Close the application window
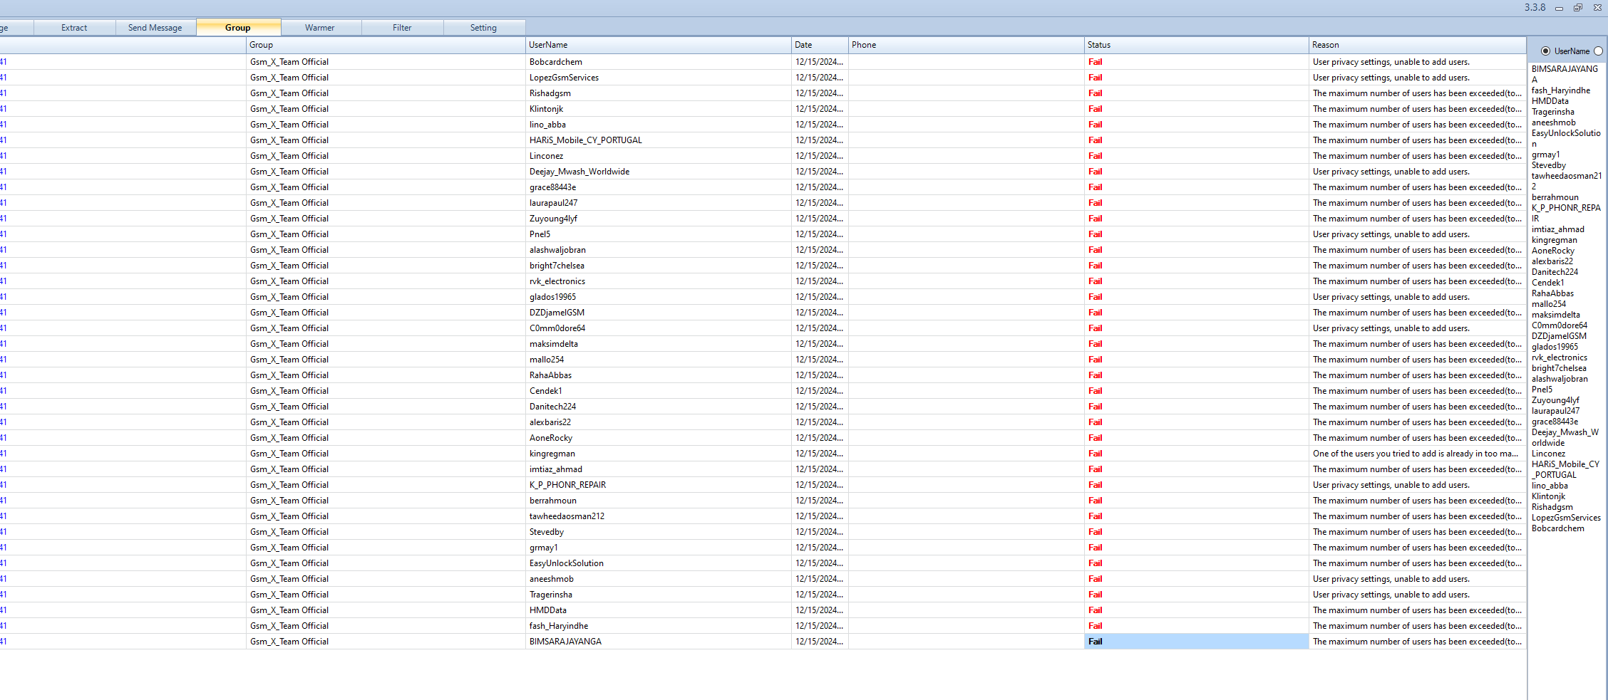Viewport: 1608px width, 700px height. (1597, 8)
